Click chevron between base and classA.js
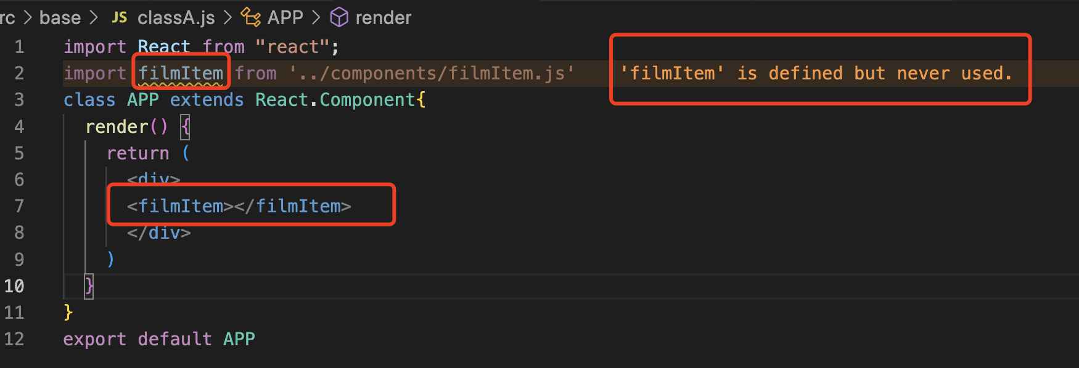The width and height of the screenshot is (1079, 368). pos(94,17)
